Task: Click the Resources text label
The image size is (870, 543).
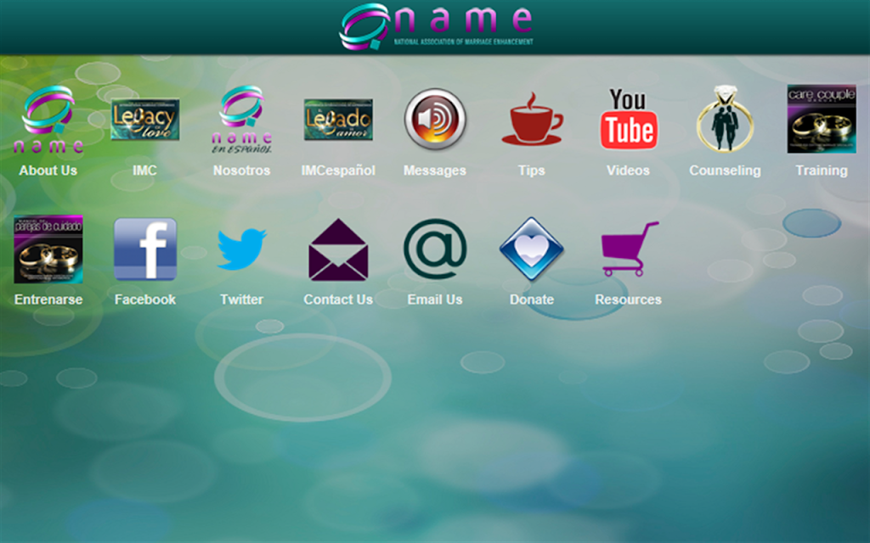Action: point(628,299)
